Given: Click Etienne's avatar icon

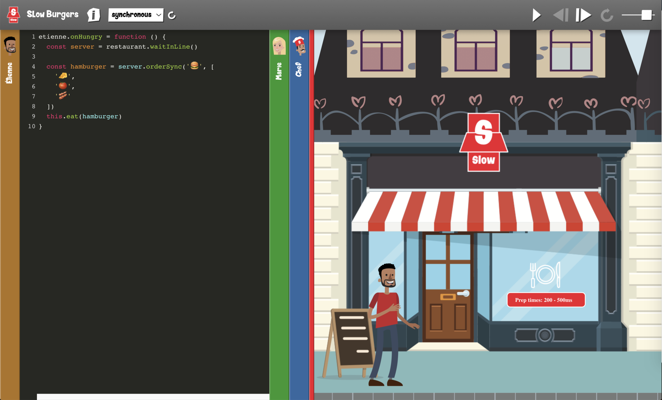Looking at the screenshot, I should [x=10, y=46].
